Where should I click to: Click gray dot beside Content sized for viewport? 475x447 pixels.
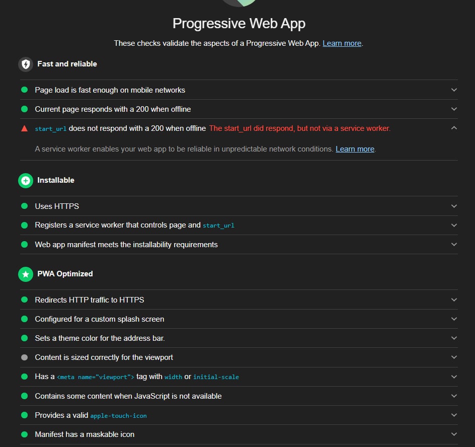coord(25,357)
